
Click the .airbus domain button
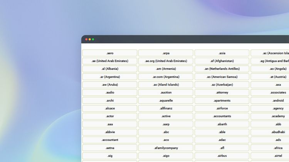222,156
